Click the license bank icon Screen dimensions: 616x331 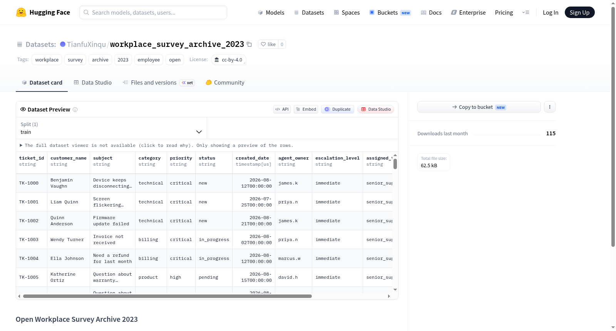point(217,60)
